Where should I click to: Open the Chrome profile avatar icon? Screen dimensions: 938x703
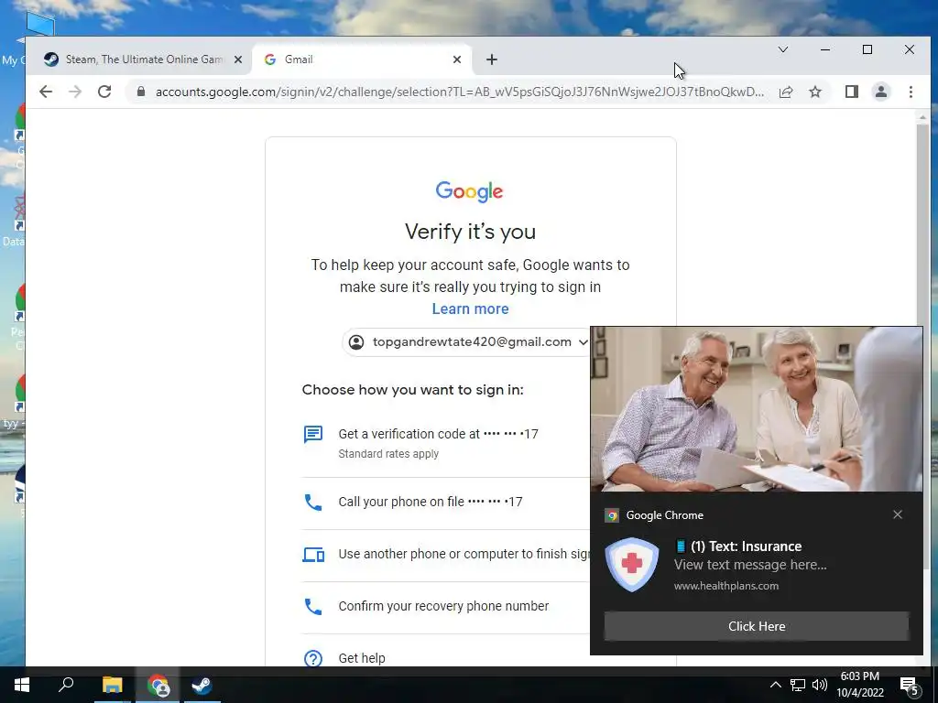pyautogui.click(x=881, y=92)
